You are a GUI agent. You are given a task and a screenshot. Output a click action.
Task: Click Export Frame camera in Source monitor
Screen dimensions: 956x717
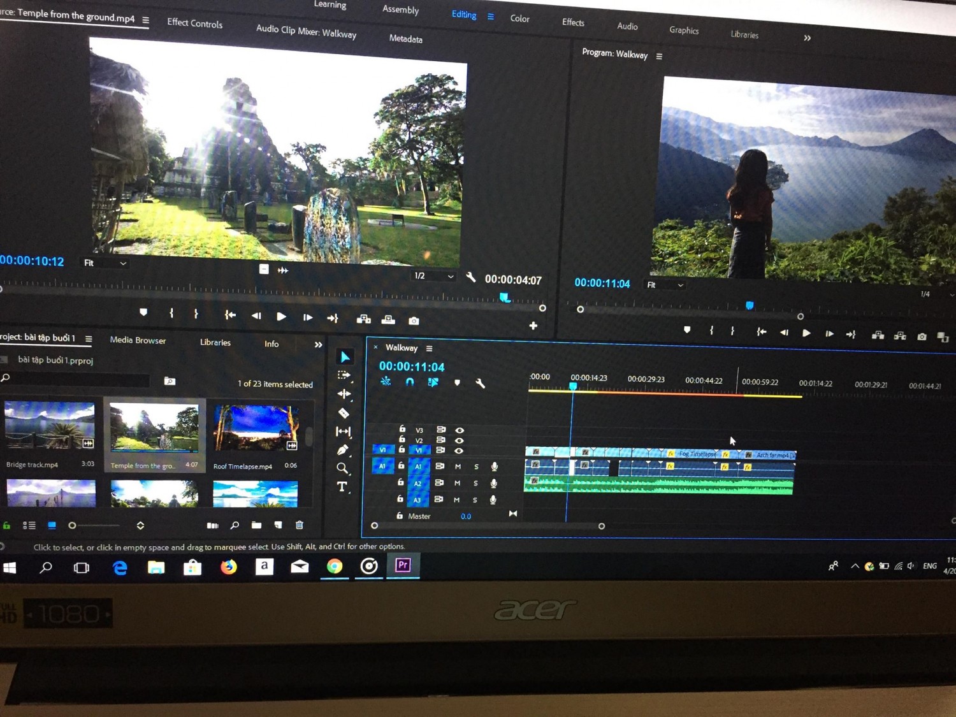pos(414,321)
